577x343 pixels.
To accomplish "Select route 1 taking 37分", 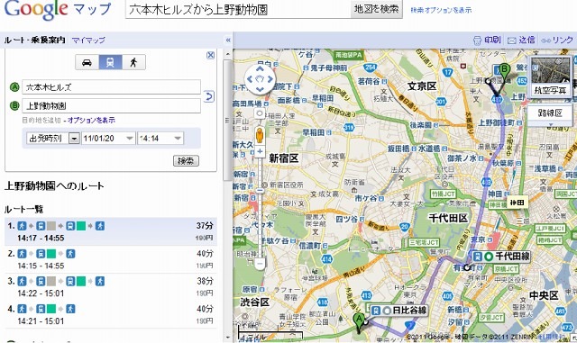I will tap(110, 231).
